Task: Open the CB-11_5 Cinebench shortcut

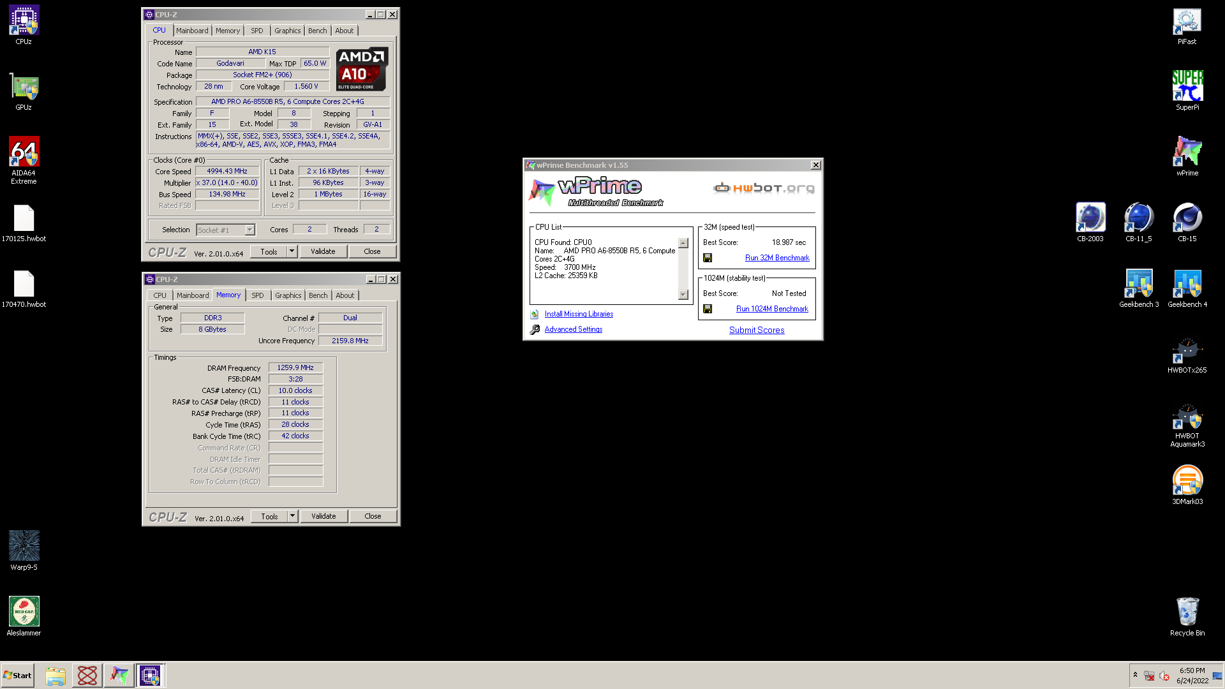Action: [1138, 222]
